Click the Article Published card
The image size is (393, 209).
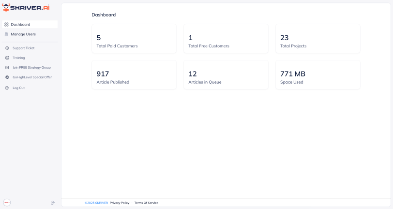134,75
